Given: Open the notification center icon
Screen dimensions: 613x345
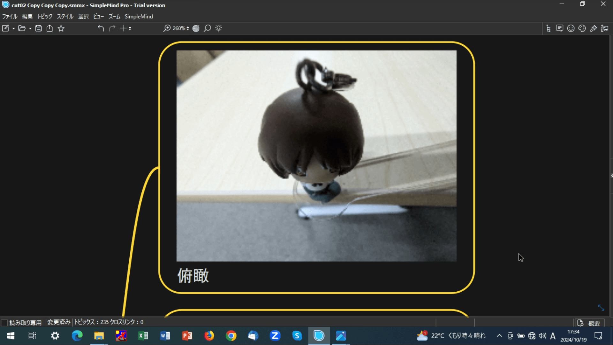Looking at the screenshot, I should pyautogui.click(x=598, y=336).
